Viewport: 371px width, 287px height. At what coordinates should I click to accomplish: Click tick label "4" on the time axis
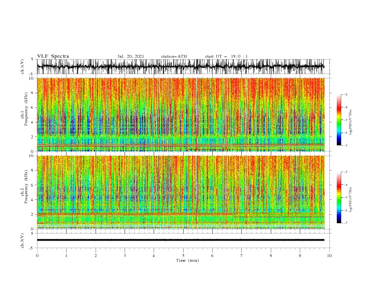[154, 256]
